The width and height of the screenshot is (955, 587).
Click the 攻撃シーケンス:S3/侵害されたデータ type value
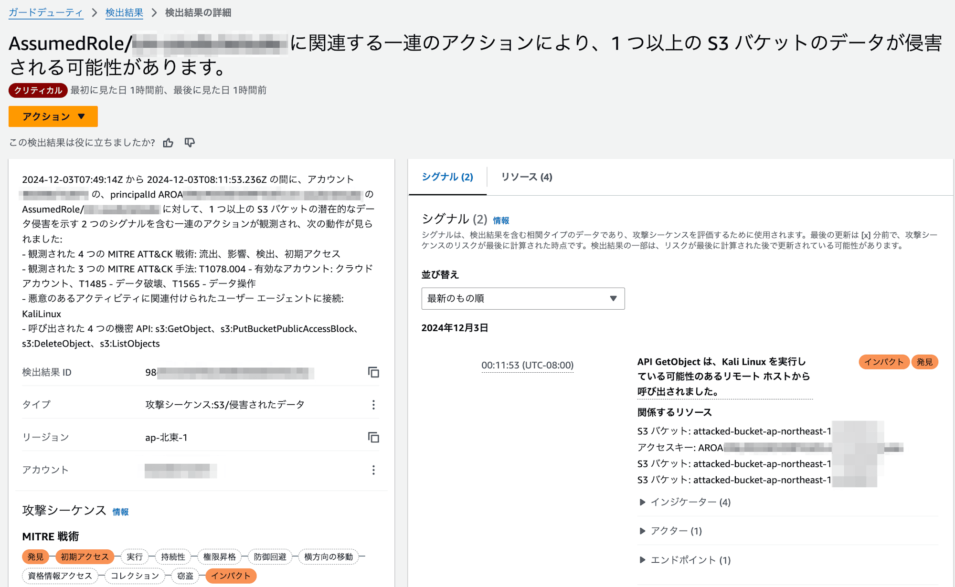click(x=225, y=405)
